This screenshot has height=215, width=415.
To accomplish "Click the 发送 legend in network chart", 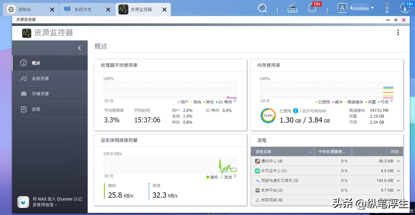I will [x=226, y=177].
